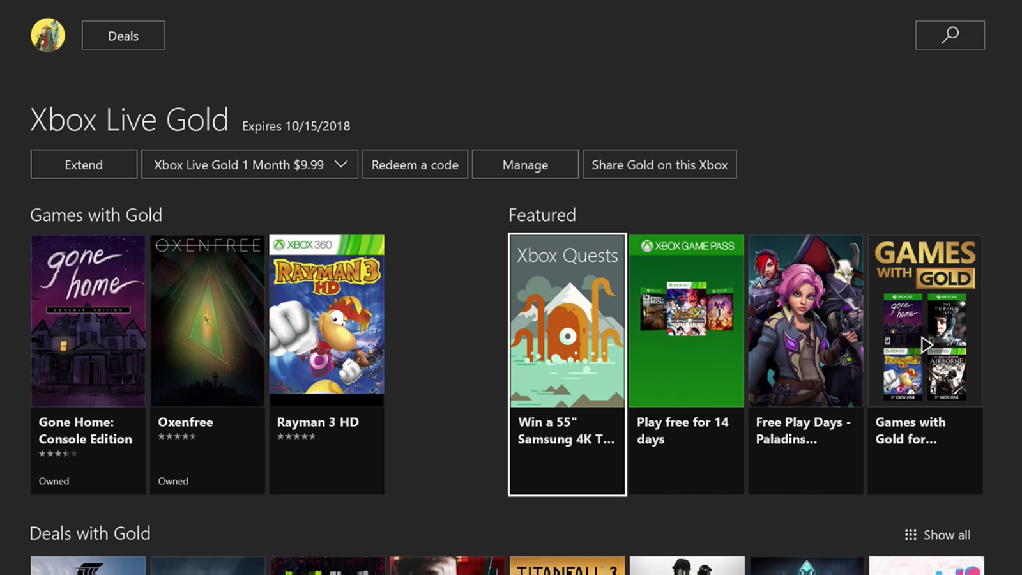Open the Gone Home Console Edition cover
The width and height of the screenshot is (1022, 575).
88,321
